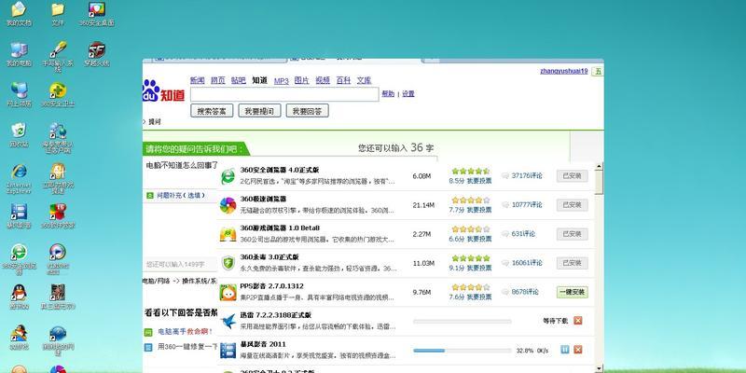This screenshot has width=746, height=373.
Task: Click the 360游戏浏览器 list icon
Action: [x=228, y=235]
